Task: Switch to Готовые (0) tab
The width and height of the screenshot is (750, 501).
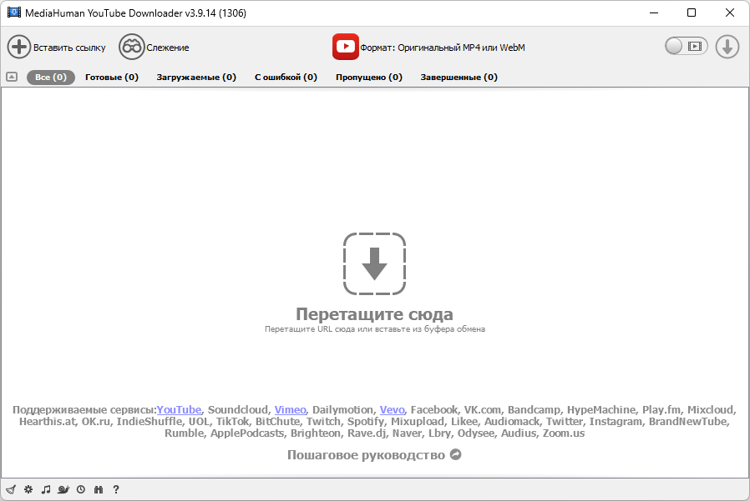Action: coord(112,77)
